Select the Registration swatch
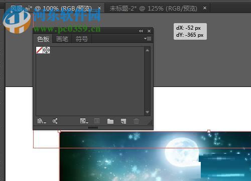251x181 pixels. tap(46, 50)
